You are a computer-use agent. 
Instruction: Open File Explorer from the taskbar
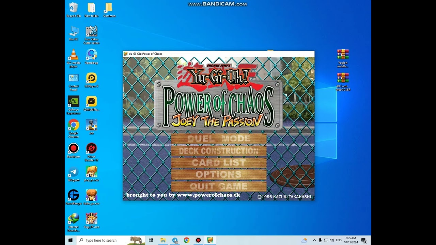(x=163, y=240)
